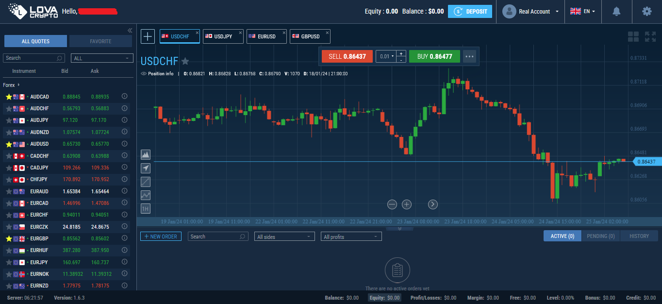Open the chart indicators tool
Screen dimensions: 662x304
click(x=145, y=195)
